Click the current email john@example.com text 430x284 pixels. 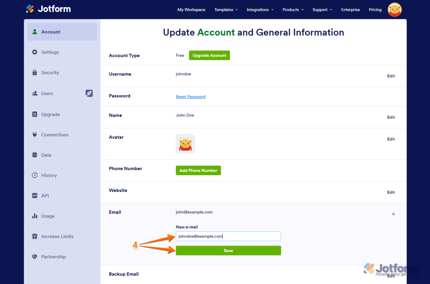[194, 212]
